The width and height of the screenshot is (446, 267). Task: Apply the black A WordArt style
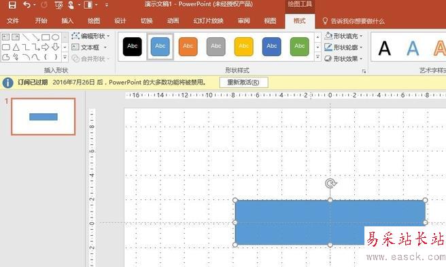click(385, 48)
